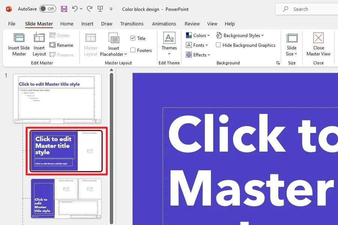This screenshot has width=338, height=225.
Task: Click the PowerPoint app logo icon
Action: (x=9, y=9)
